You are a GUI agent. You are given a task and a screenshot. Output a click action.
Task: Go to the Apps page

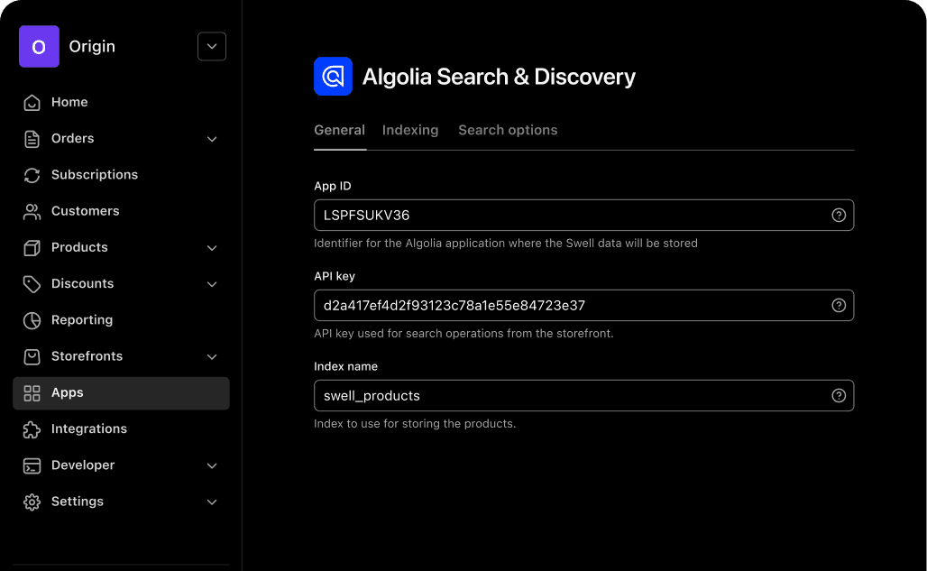(68, 392)
